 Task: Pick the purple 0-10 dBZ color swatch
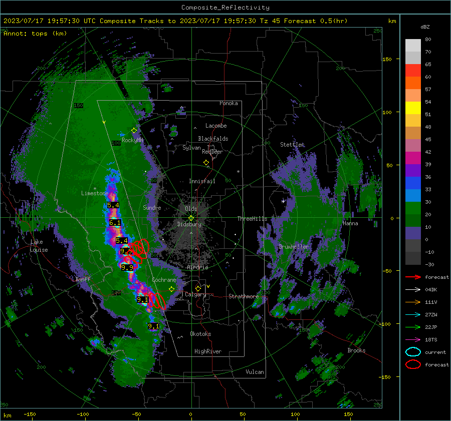click(413, 233)
